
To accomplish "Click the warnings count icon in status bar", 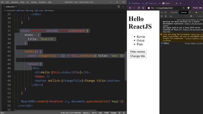I will pyautogui.click(x=3, y=113).
